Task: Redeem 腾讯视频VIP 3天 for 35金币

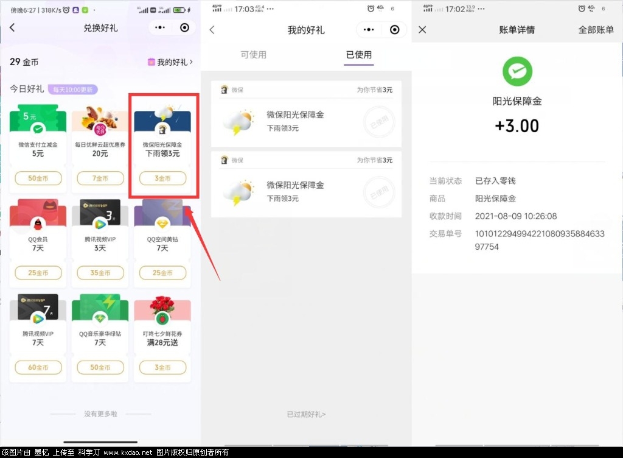Action: pyautogui.click(x=100, y=273)
